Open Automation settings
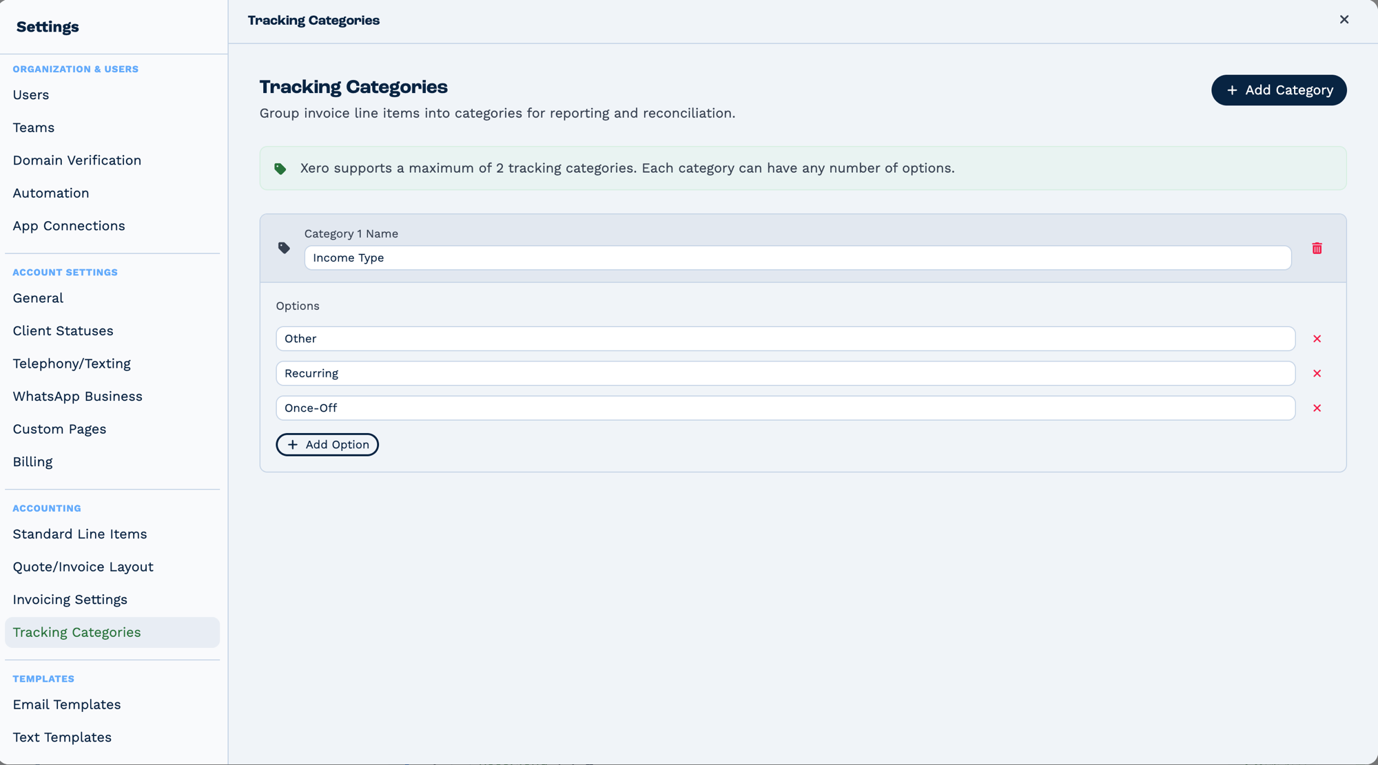This screenshot has height=765, width=1378. tap(51, 193)
